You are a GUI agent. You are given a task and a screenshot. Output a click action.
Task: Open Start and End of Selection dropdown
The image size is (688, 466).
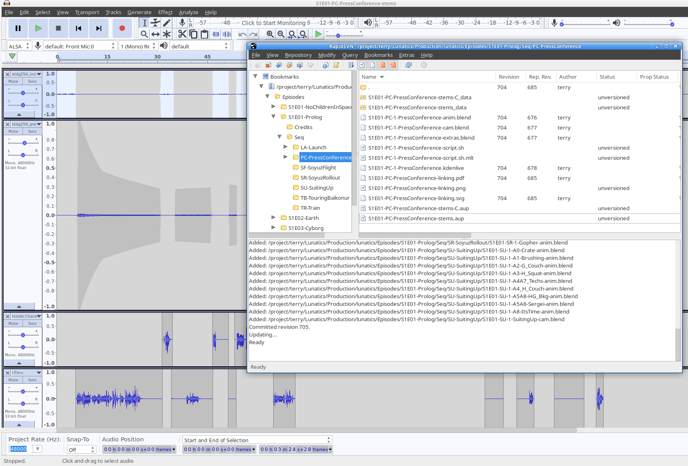coord(257,440)
